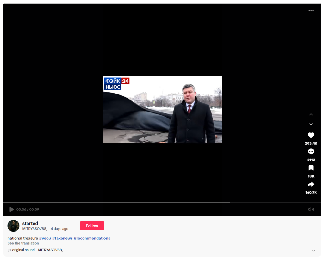324x260 pixels.
Task: Expand description with bottom-right chevron
Action: point(314,251)
